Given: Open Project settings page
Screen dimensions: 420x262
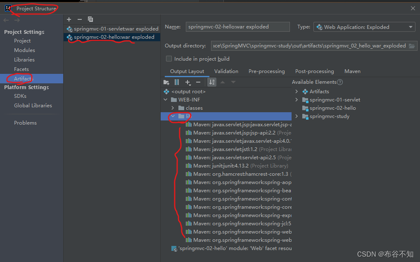Looking at the screenshot, I should tap(22, 41).
